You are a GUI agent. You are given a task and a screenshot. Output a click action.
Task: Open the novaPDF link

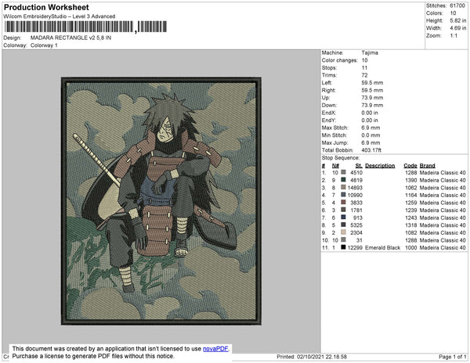[215, 349]
